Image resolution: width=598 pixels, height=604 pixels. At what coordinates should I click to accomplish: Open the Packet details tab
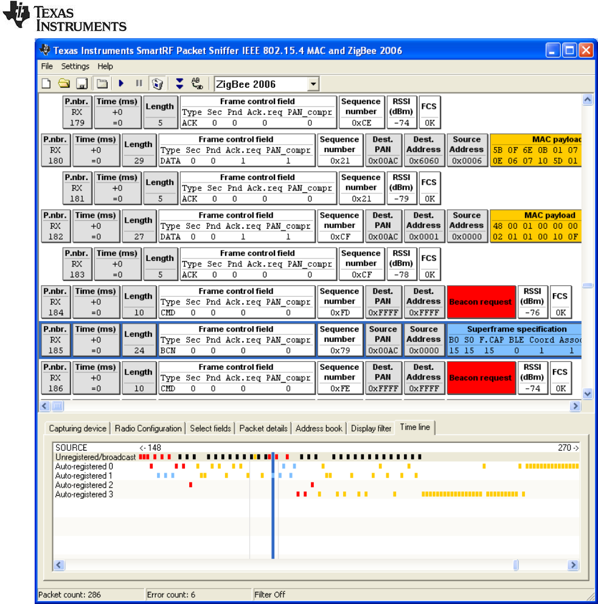(263, 428)
